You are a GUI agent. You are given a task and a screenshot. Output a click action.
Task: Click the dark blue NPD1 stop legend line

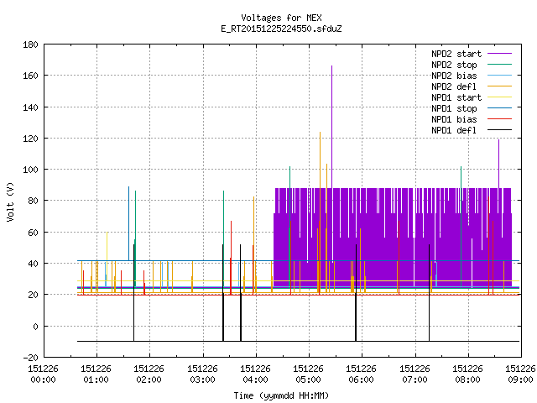(499, 108)
